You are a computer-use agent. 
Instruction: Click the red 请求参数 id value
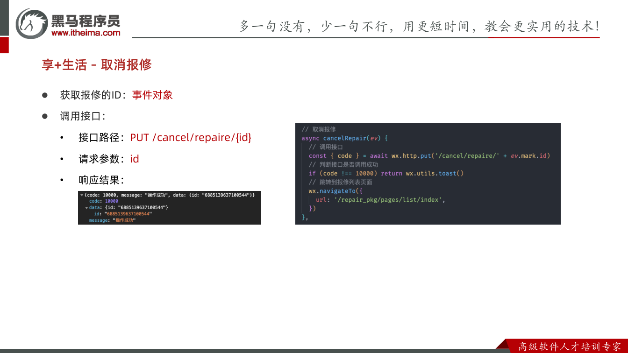pos(135,159)
